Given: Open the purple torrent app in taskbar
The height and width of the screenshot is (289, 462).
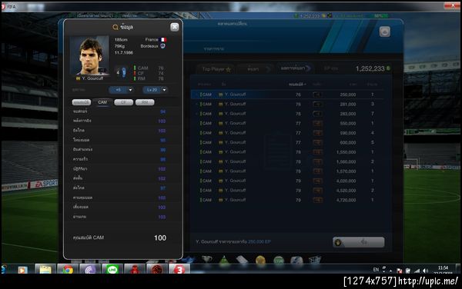Looking at the screenshot, I should 90,269.
